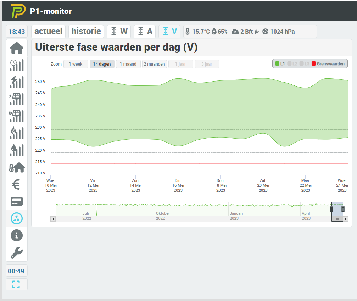Click the 00:49 countdown timer
Screen dimensions: 357x301
click(x=16, y=271)
